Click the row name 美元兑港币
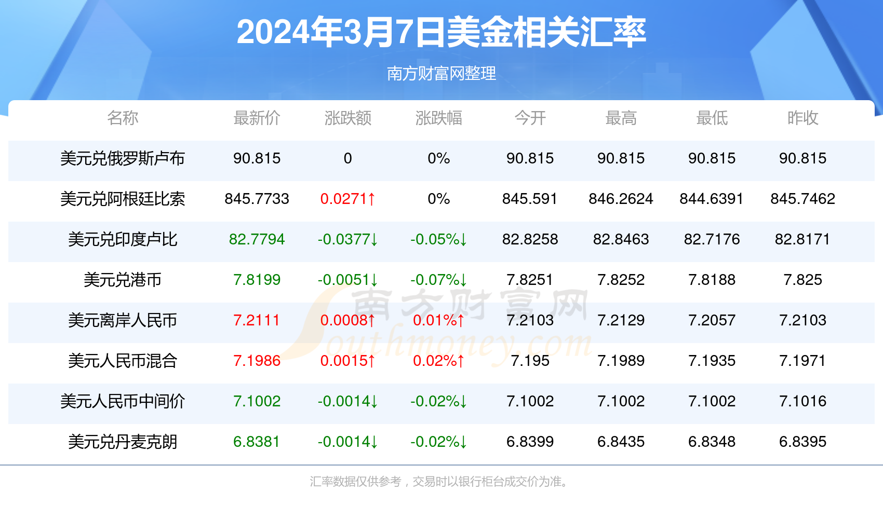 (123, 280)
